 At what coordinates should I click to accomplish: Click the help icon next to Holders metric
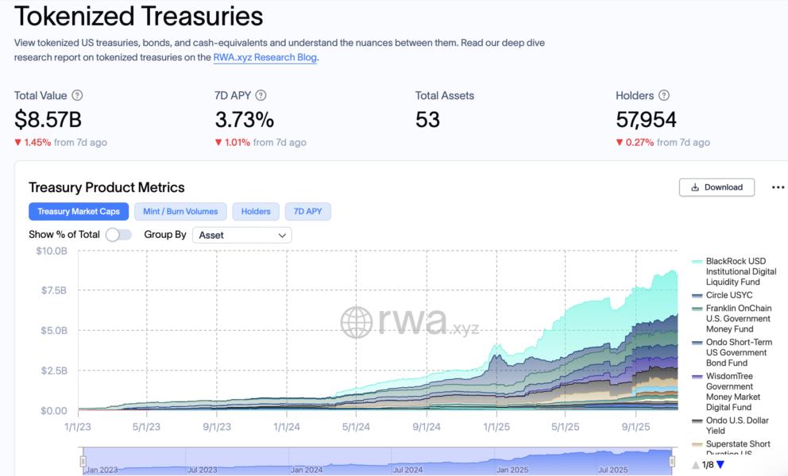coord(664,95)
